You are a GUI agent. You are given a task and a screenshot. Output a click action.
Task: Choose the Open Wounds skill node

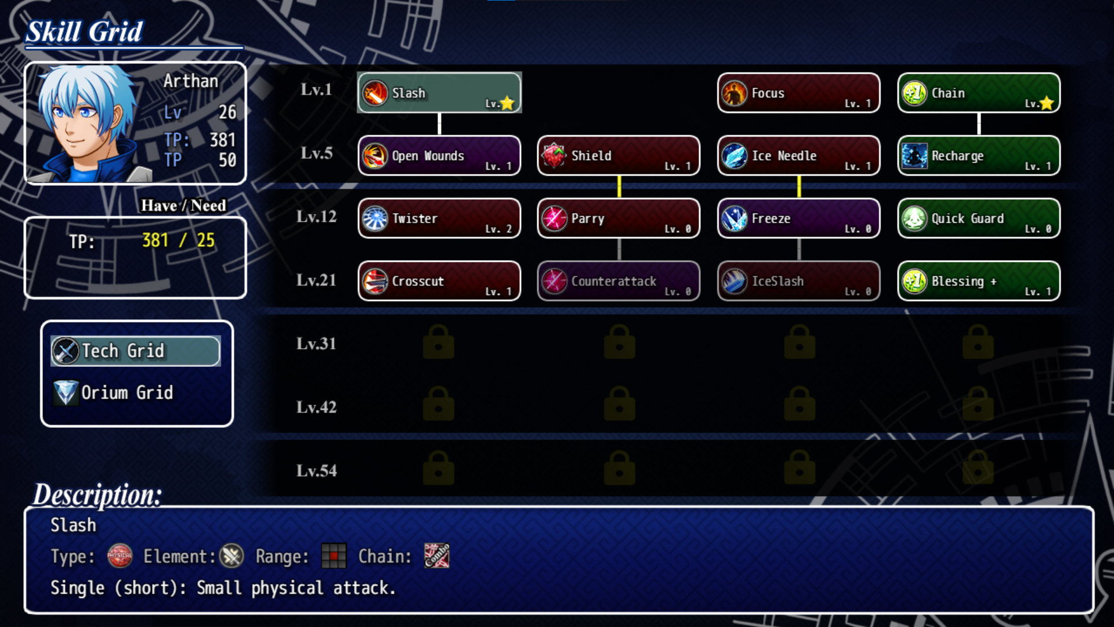tap(439, 156)
